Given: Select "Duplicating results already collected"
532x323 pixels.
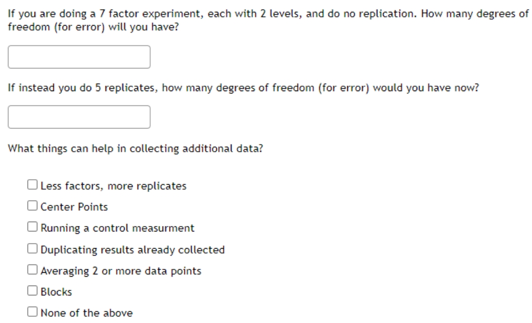Looking at the screenshot, I should pyautogui.click(x=33, y=249).
